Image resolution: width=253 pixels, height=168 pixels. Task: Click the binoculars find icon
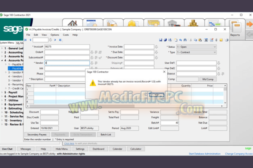tap(185, 40)
